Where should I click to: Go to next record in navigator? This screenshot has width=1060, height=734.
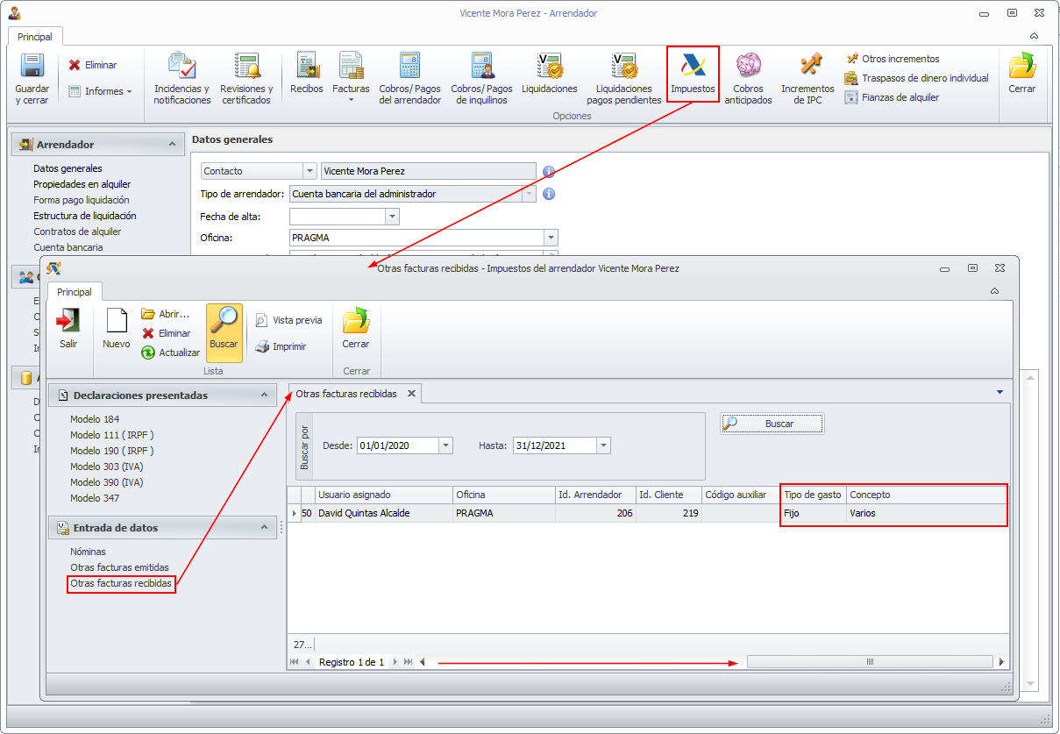395,662
